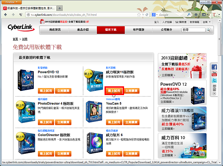Bookmark page with the star icon
223x166 pixels.
[139, 15]
